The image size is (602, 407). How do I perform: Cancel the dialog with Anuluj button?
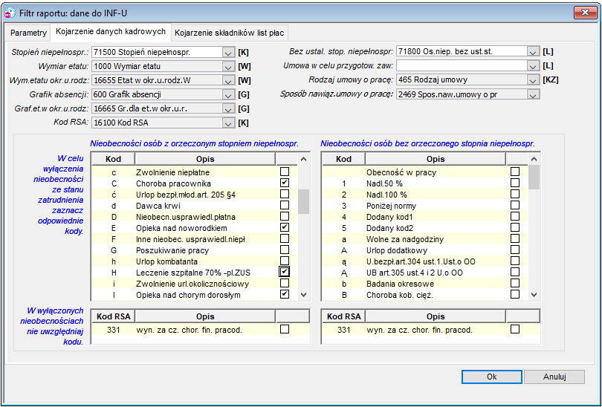point(554,377)
